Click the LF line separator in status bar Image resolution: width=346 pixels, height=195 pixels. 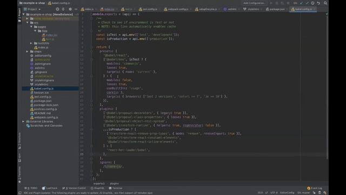pyautogui.click(x=267, y=193)
